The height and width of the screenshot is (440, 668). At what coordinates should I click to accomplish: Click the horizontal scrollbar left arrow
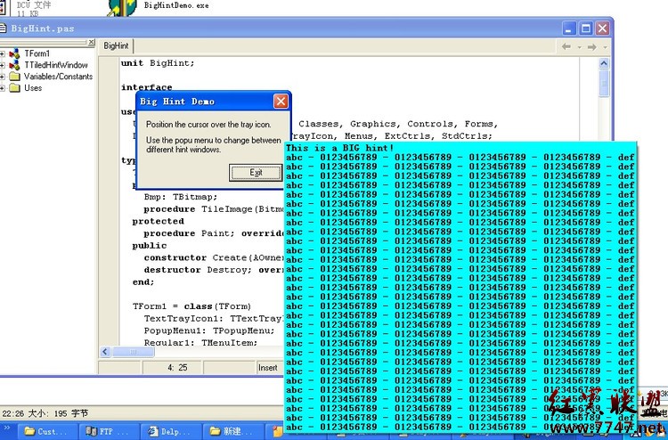(105, 352)
